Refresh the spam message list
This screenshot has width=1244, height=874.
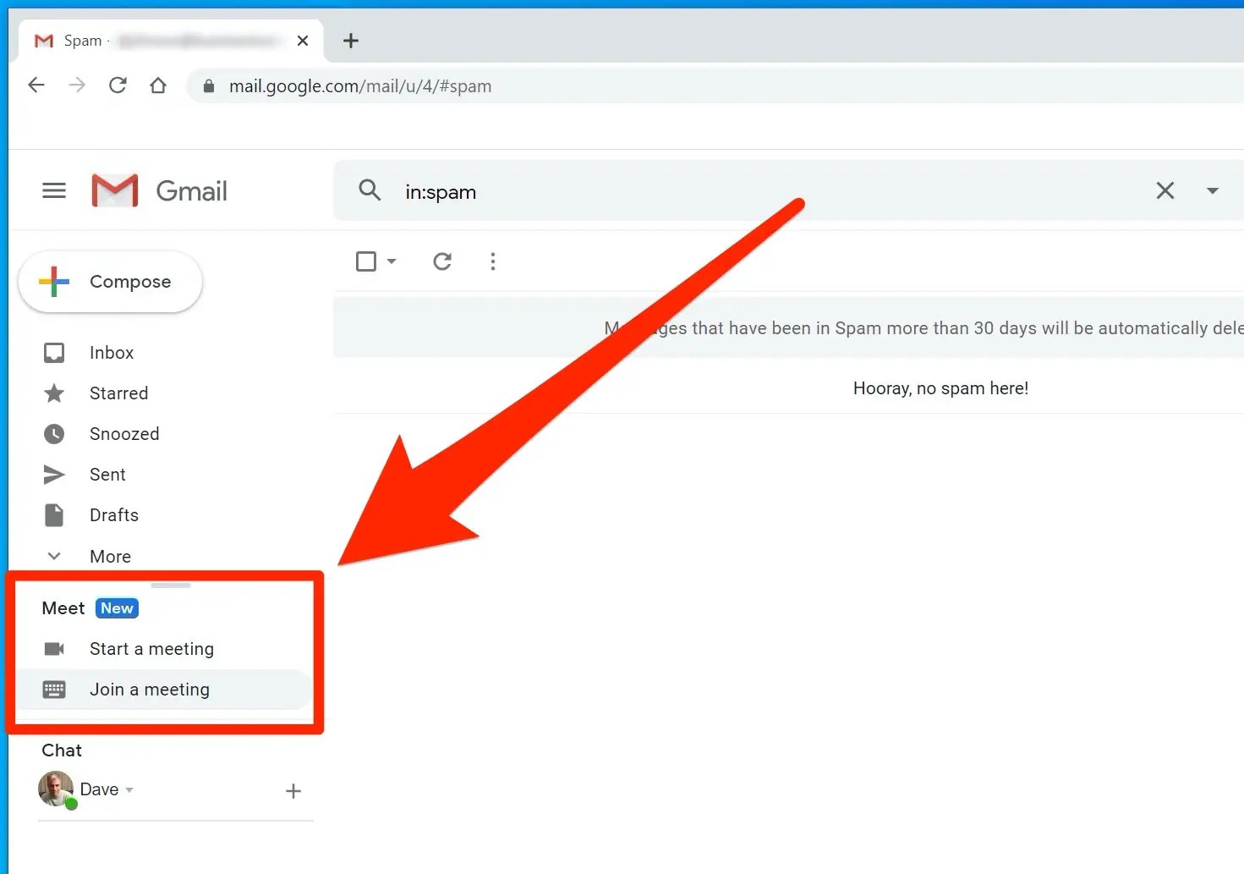(x=442, y=261)
